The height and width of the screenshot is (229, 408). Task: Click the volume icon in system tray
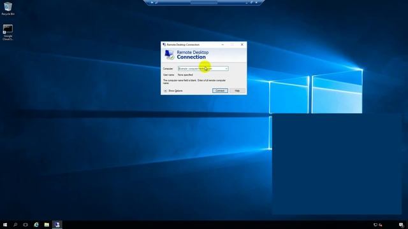[381, 225]
